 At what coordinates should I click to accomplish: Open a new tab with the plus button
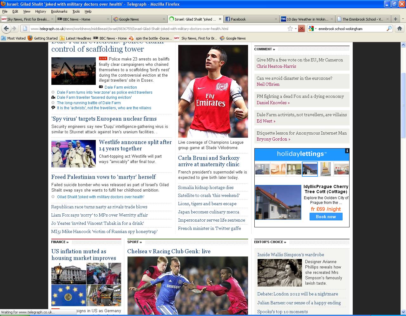coord(396,19)
